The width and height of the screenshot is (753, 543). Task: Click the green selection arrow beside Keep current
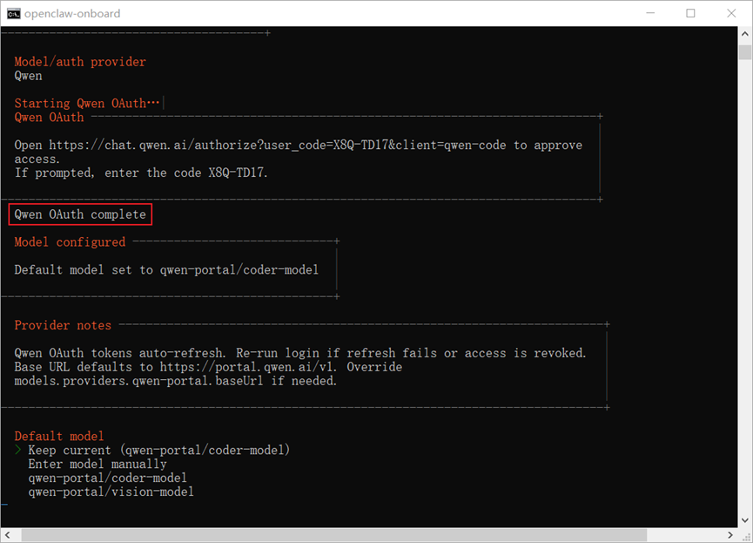(x=17, y=450)
